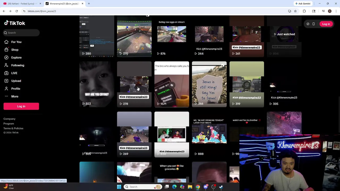Open the Company footer link
340x191 pixels.
coord(9,119)
